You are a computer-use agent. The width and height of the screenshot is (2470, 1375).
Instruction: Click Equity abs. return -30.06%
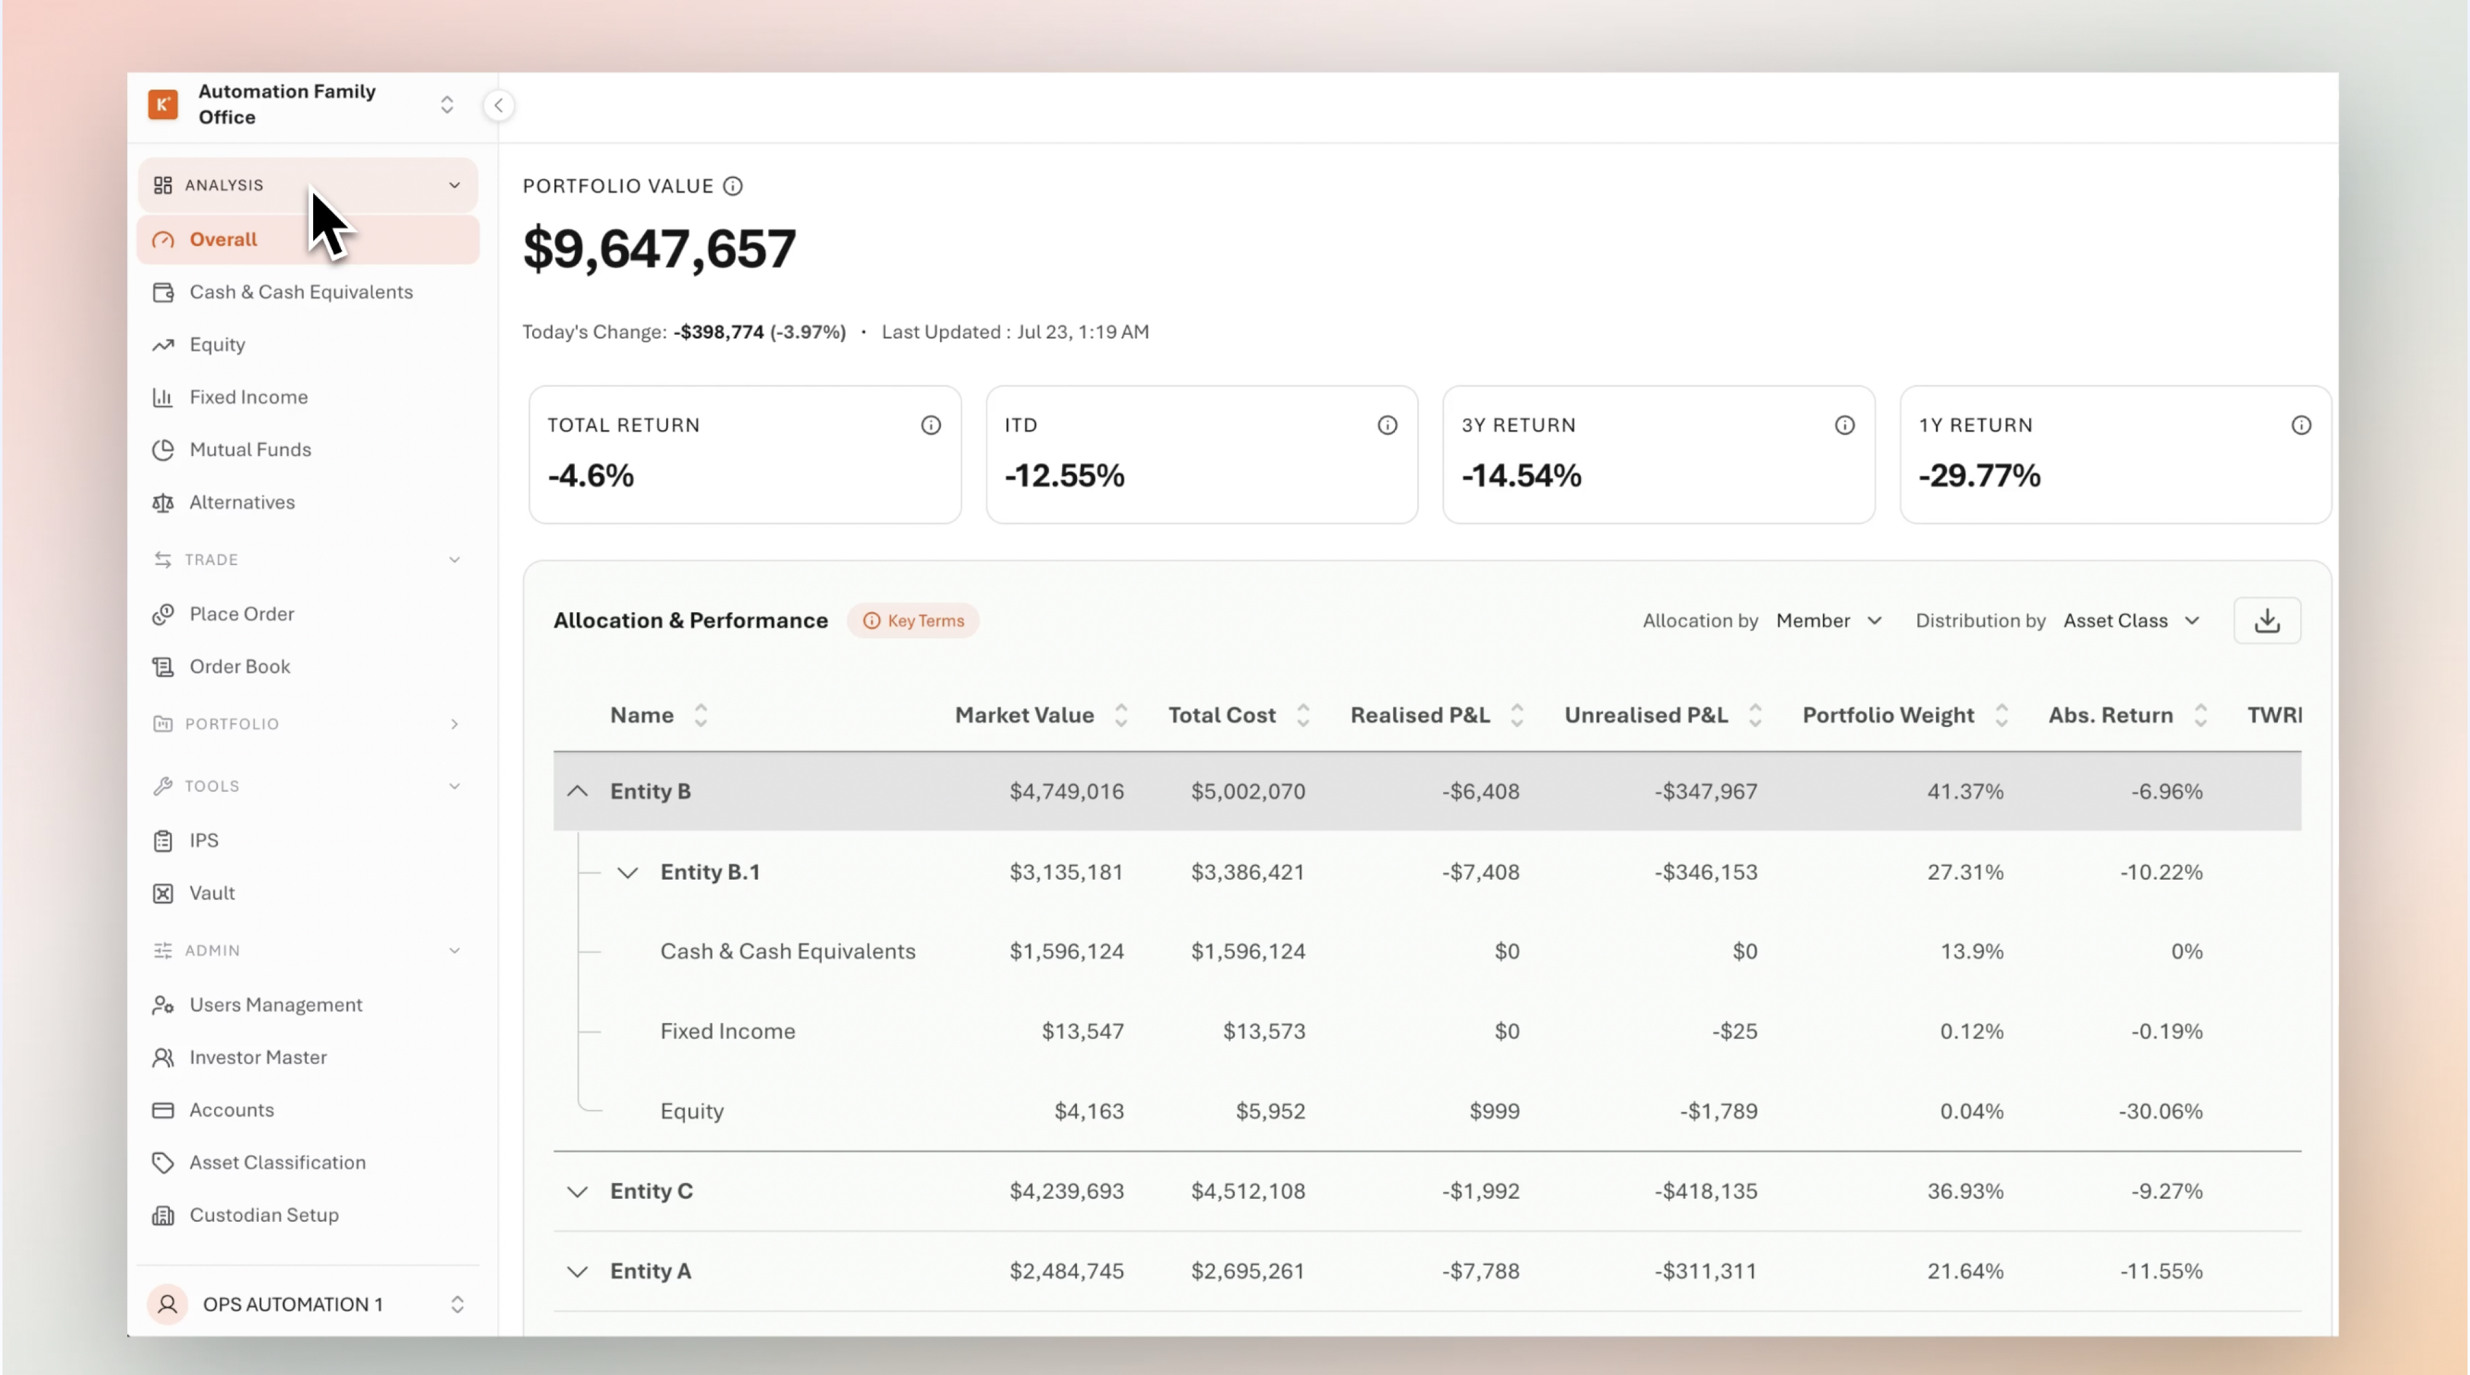click(2160, 1112)
